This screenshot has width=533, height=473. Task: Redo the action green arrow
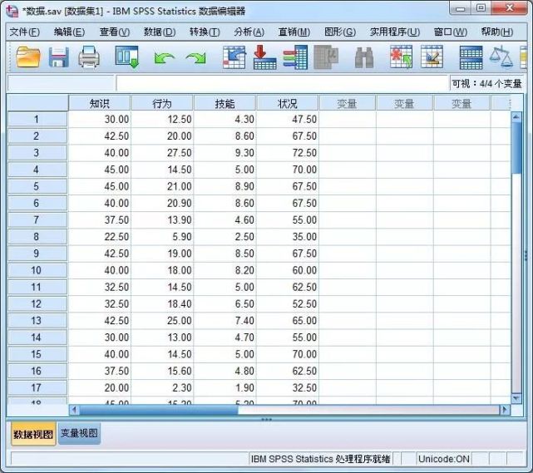click(196, 57)
